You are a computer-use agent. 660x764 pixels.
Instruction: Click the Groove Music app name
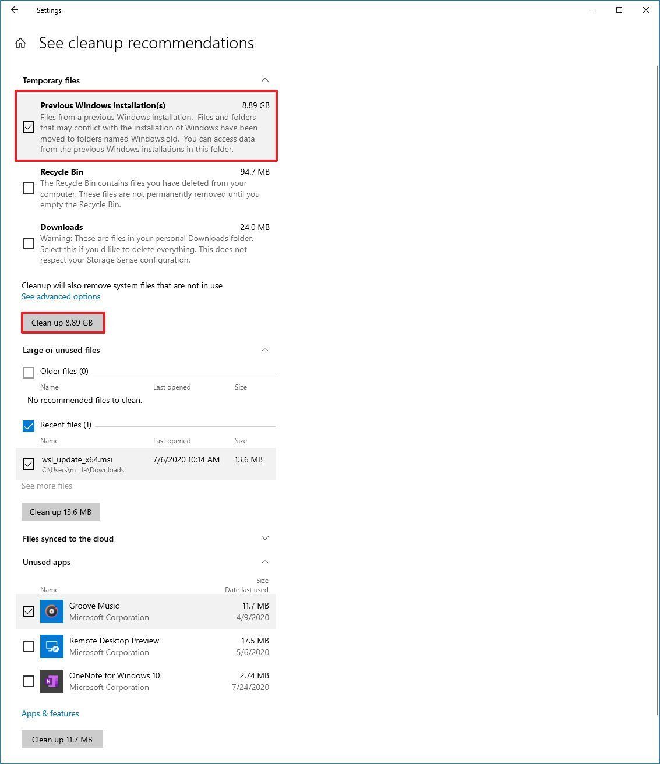point(94,606)
